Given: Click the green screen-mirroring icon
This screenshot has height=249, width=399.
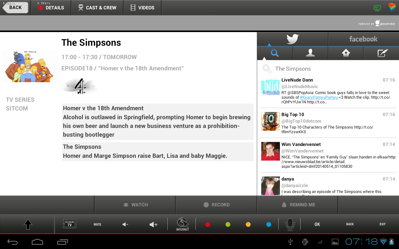Looking at the screenshot, I should click(x=377, y=8).
